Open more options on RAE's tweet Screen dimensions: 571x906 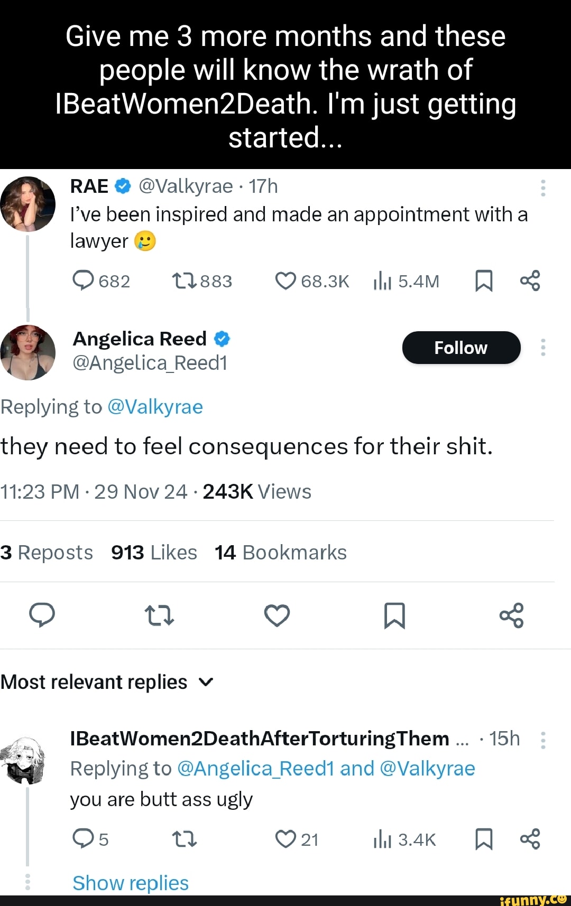coord(543,188)
